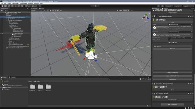This screenshot has width=195, height=109.
Task: Click Open Attribute Events button
Action: pyautogui.click(x=172, y=76)
